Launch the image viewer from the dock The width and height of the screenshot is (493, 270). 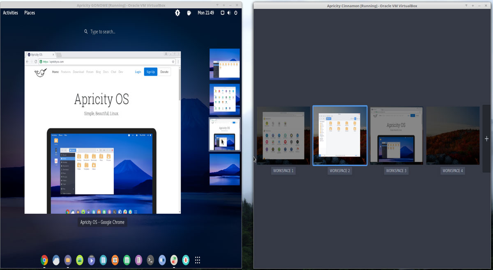point(80,260)
